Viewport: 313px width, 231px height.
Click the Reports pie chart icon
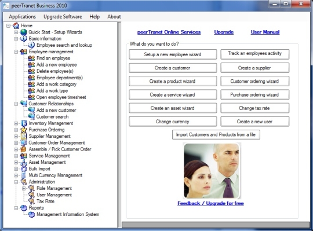tap(24, 208)
